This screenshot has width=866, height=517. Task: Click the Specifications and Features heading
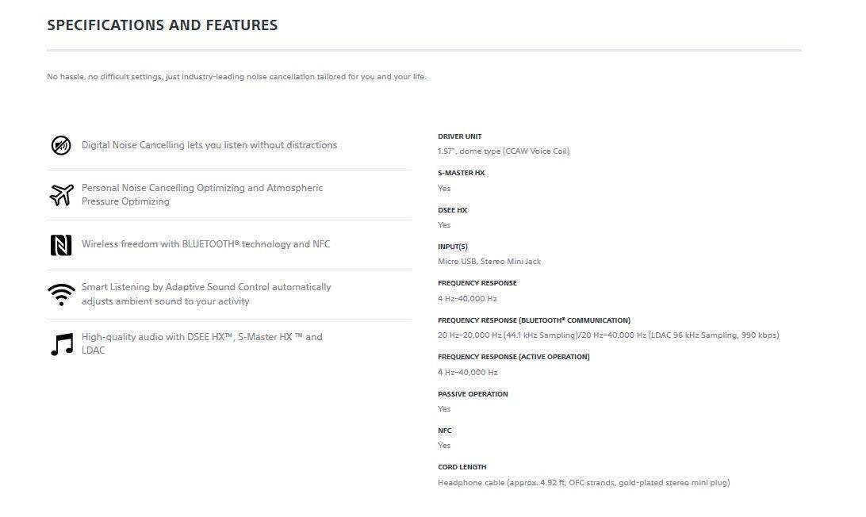tap(162, 25)
